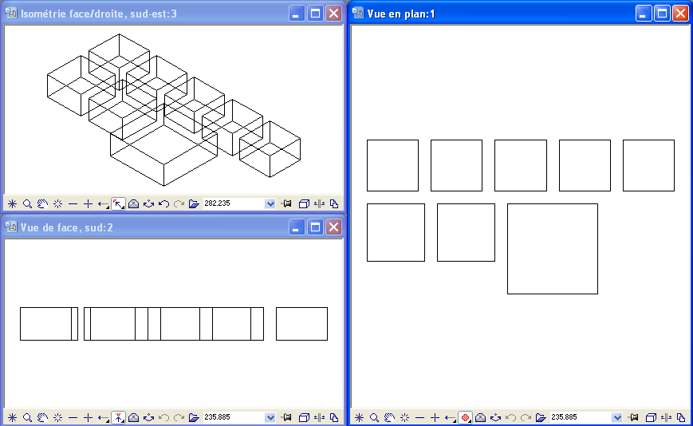Image resolution: width=693 pixels, height=426 pixels.
Task: Click section display icon in Vue en plan window
Action: click(666, 417)
